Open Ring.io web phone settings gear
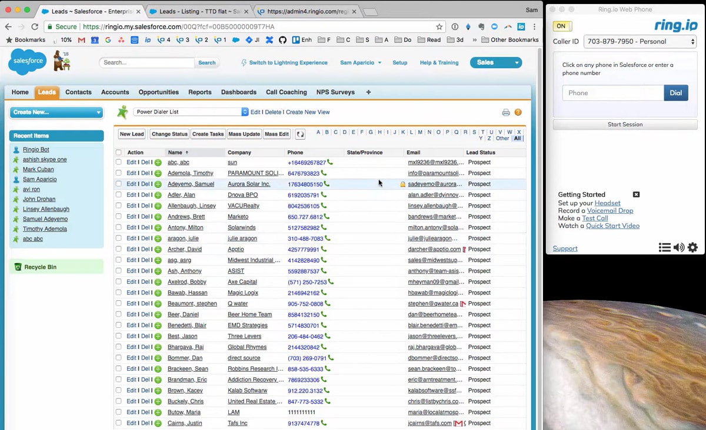 [692, 248]
